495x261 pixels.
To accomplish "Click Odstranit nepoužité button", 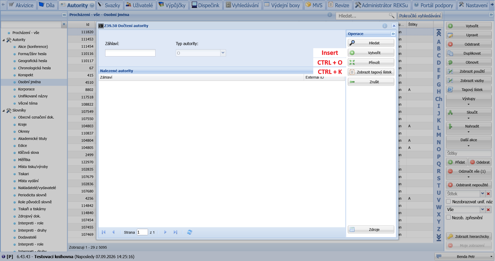I will tap(469, 185).
